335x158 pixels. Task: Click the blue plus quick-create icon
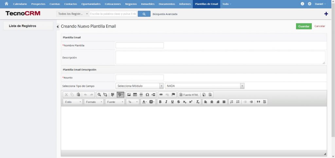coord(326,14)
